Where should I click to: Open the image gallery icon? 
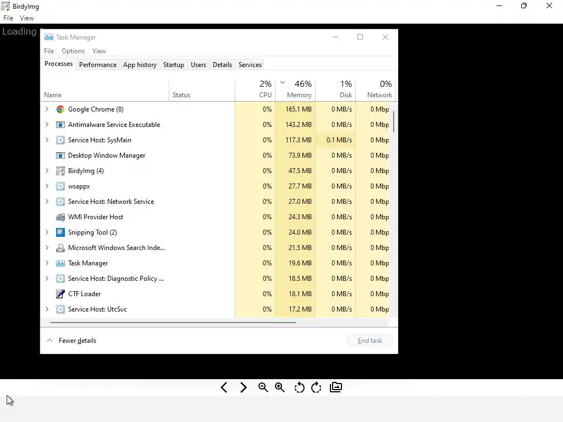[x=336, y=387]
